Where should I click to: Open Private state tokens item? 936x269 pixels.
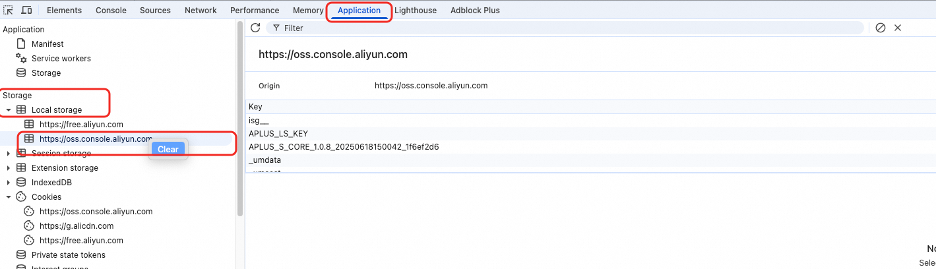coord(69,255)
